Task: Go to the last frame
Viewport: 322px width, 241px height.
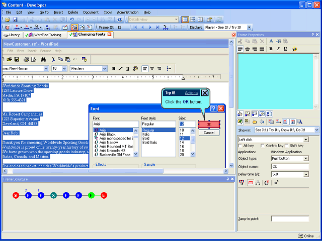Action: (157, 27)
